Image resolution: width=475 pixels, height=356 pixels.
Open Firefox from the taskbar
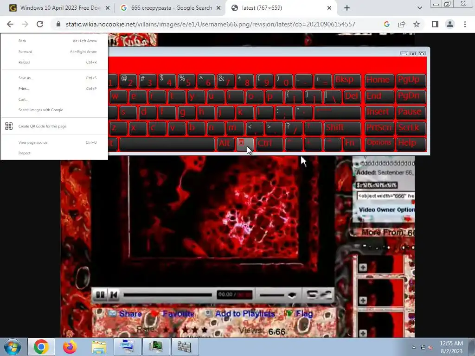[x=70, y=347]
